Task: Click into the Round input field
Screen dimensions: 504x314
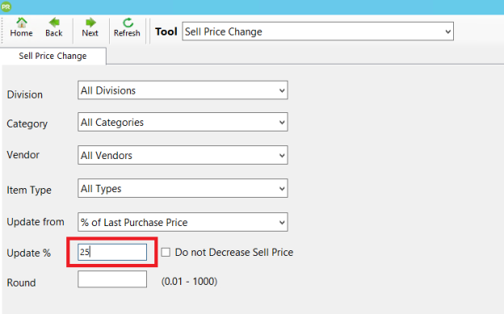Action: click(112, 279)
